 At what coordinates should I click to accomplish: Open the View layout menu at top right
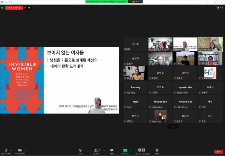220,7
